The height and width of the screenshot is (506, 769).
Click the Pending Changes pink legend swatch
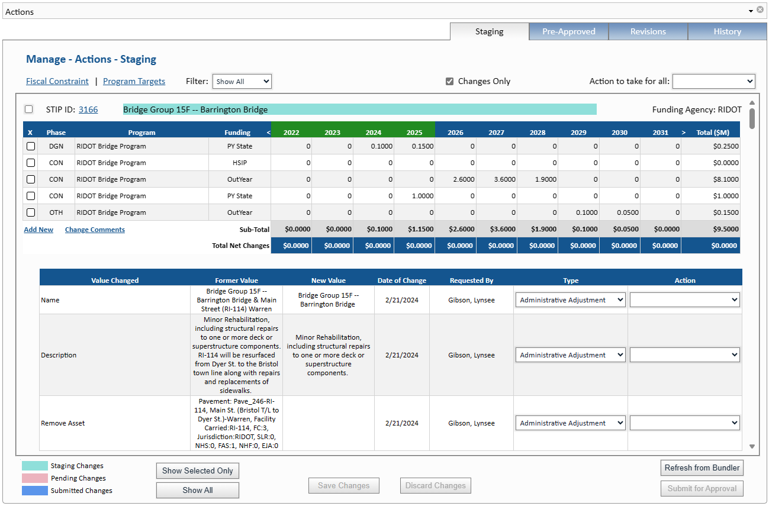pos(35,478)
